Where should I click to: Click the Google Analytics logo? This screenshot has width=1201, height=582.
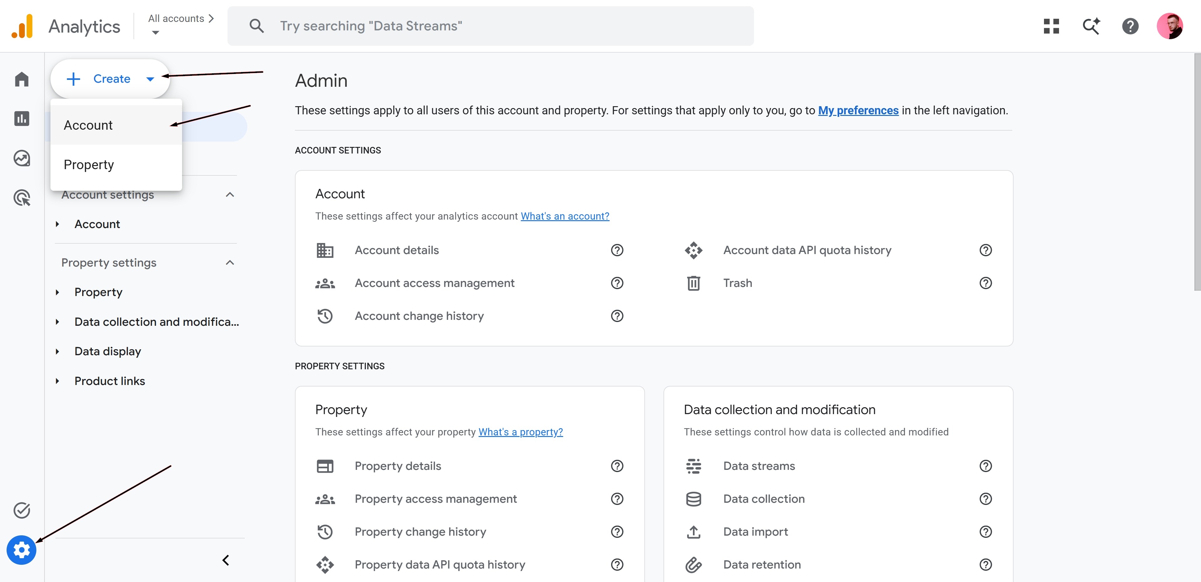(22, 26)
